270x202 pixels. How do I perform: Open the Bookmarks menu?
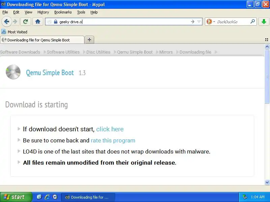(x=63, y=12)
